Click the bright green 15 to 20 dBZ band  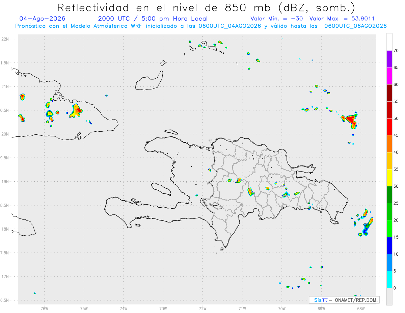[x=389, y=229]
